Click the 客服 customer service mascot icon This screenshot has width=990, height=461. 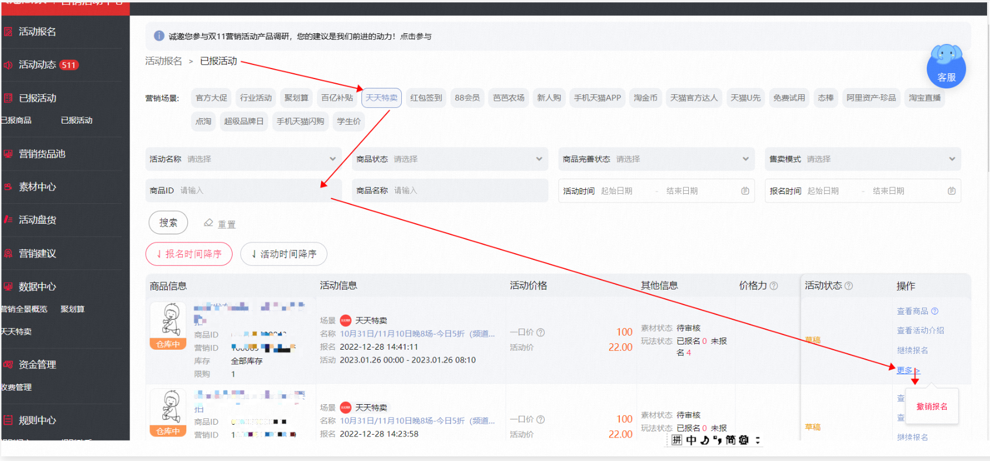click(x=946, y=66)
